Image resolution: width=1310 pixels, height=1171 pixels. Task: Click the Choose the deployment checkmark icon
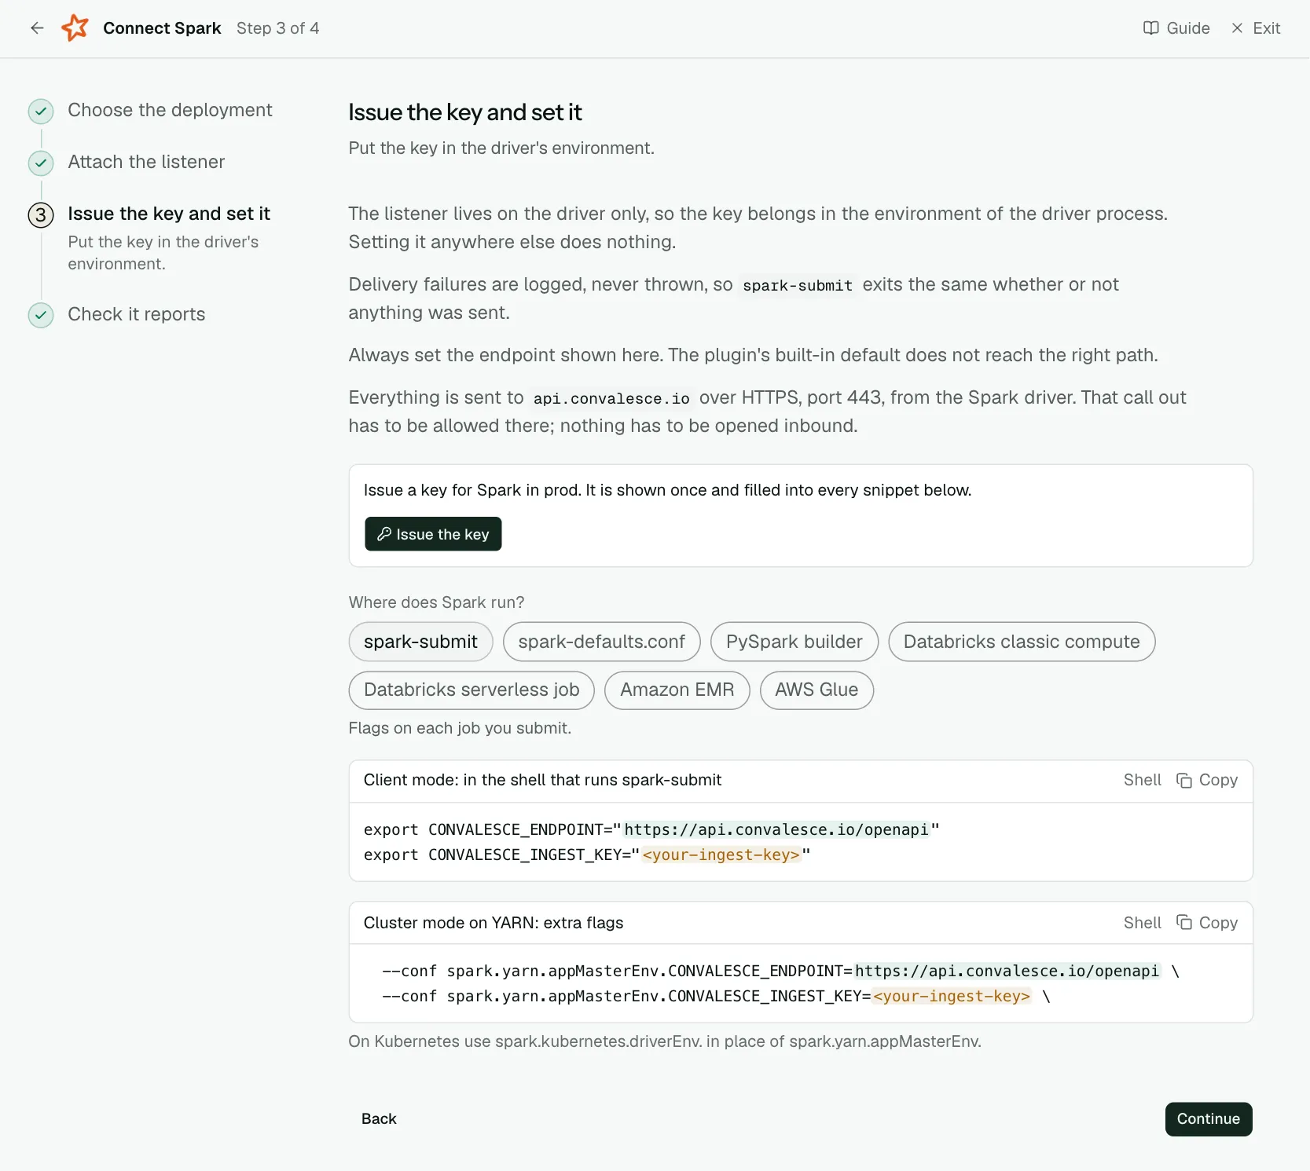coord(41,112)
